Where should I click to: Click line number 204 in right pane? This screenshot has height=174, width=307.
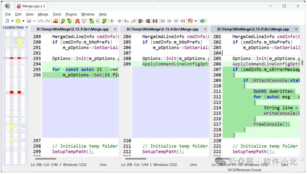click(x=217, y=53)
